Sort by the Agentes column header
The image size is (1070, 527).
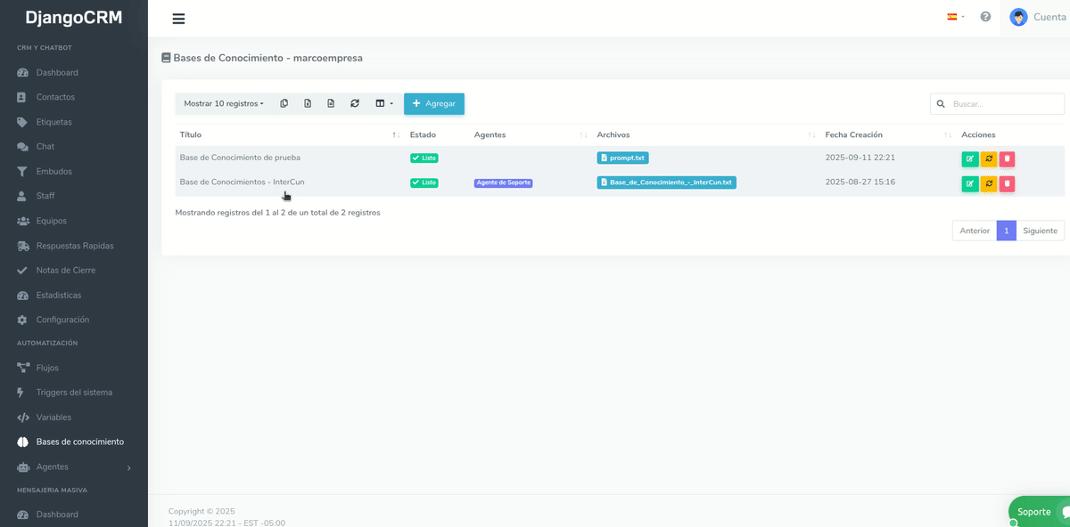(530, 135)
